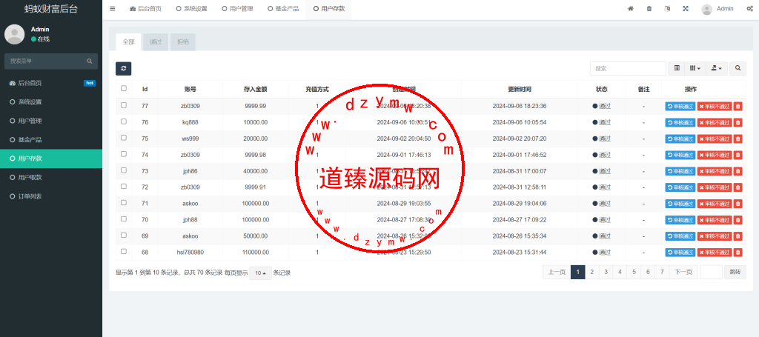This screenshot has width=759, height=337.
Task: Delete record 73 with trash button
Action: (x=738, y=171)
